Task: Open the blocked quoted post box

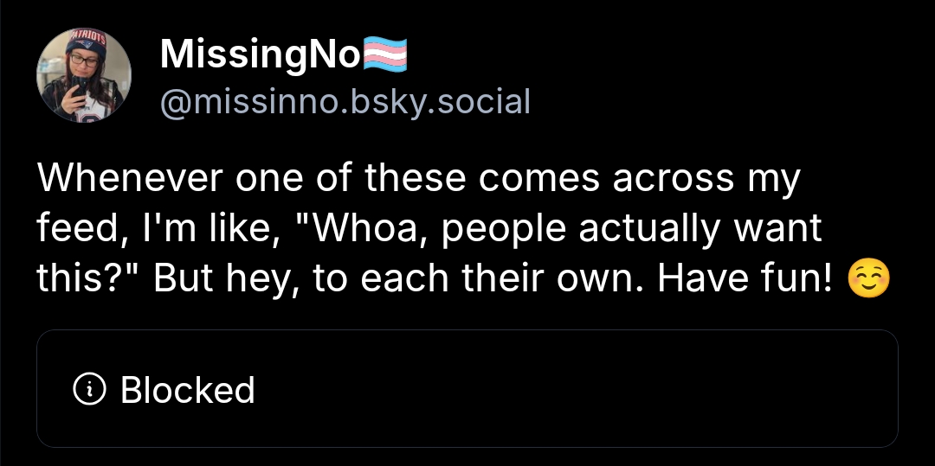Action: point(467,388)
